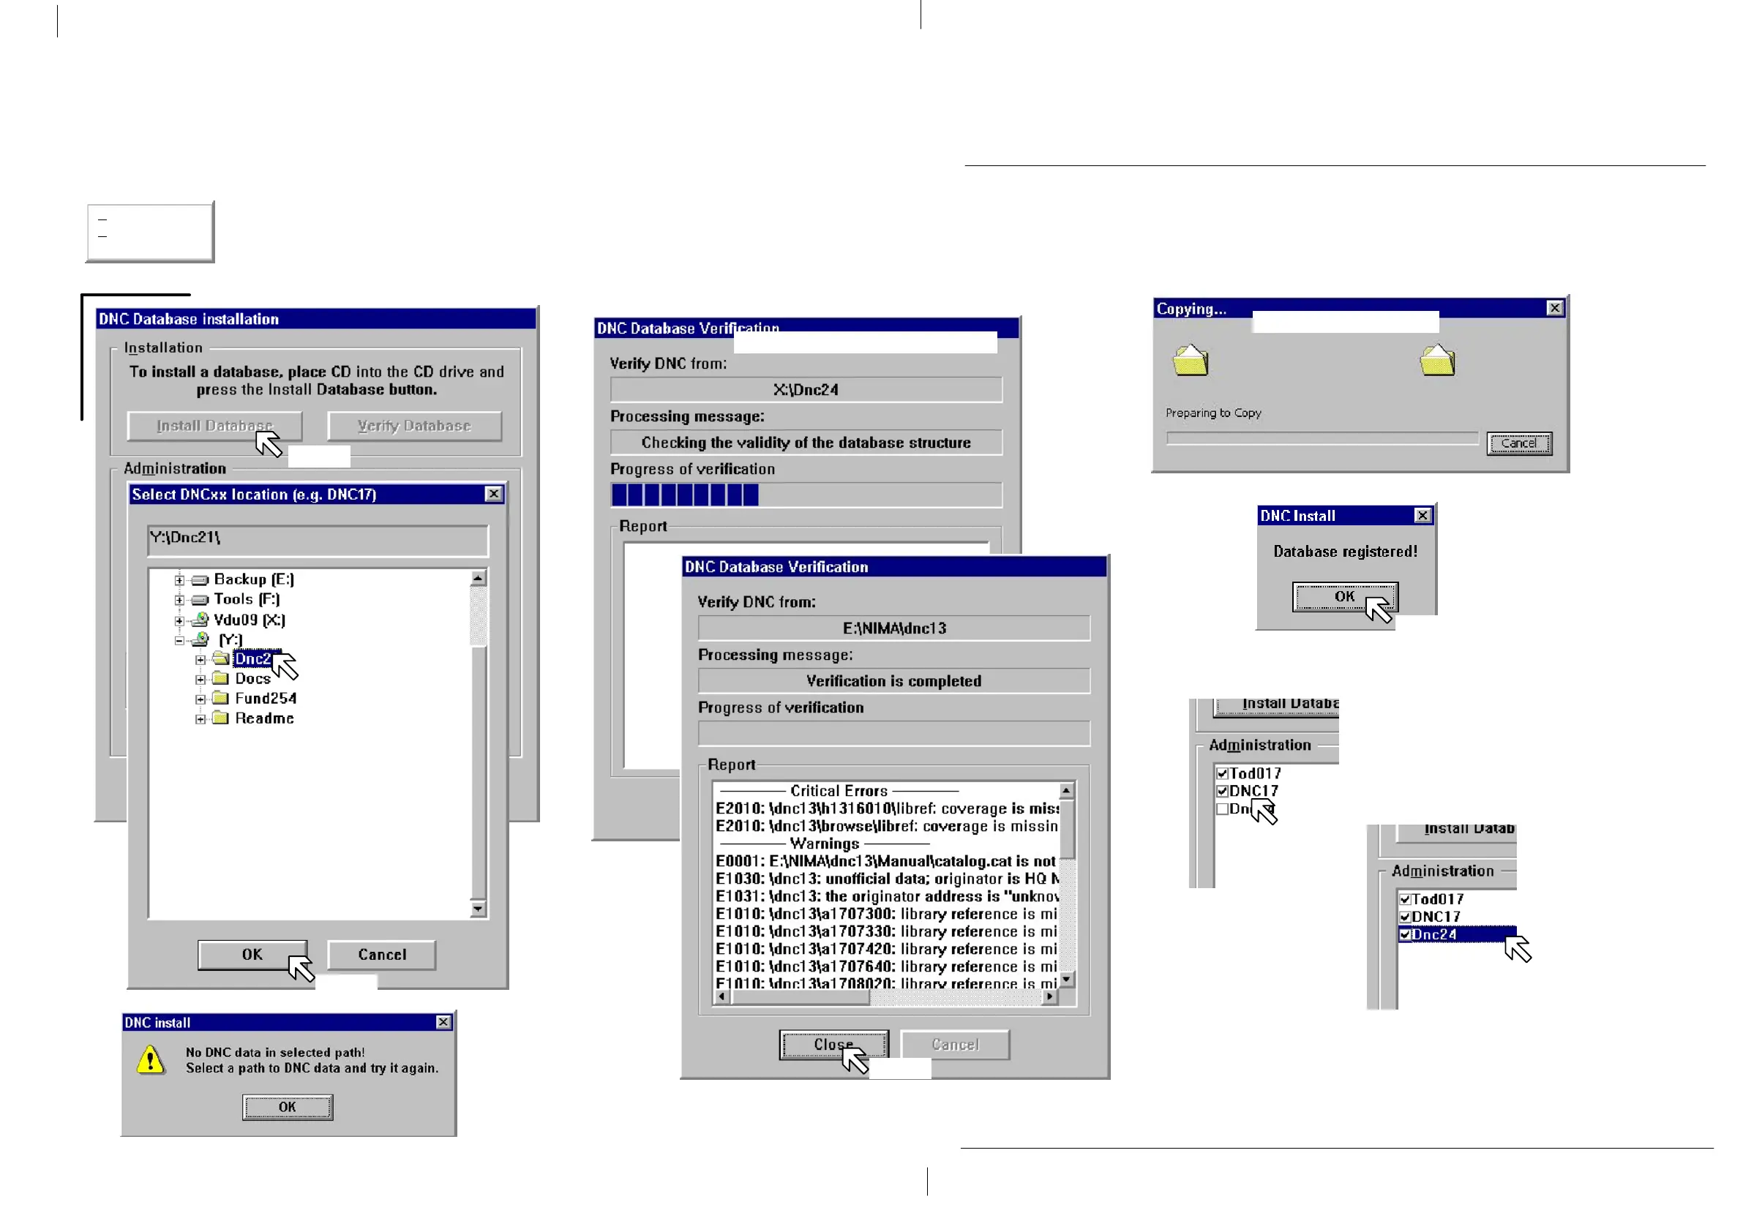1743x1232 pixels.
Task: Click the source folder icon in Copying dialog
Action: click(x=1191, y=361)
